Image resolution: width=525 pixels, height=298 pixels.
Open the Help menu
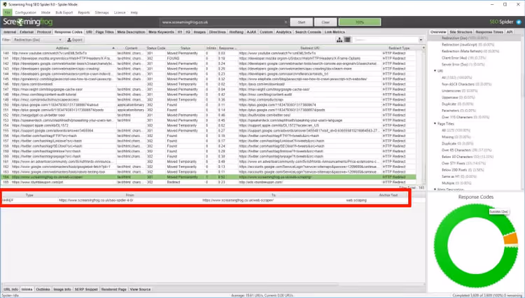tap(134, 13)
